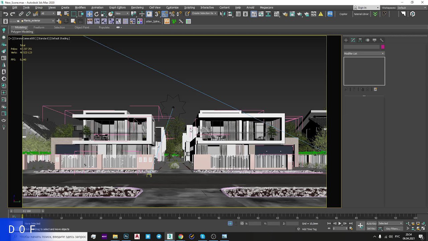Undo the last scene operation
Viewport: 428px width, 241px height.
point(5,14)
